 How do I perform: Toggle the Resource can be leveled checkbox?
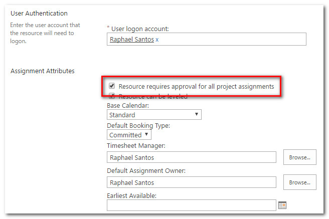(112, 96)
